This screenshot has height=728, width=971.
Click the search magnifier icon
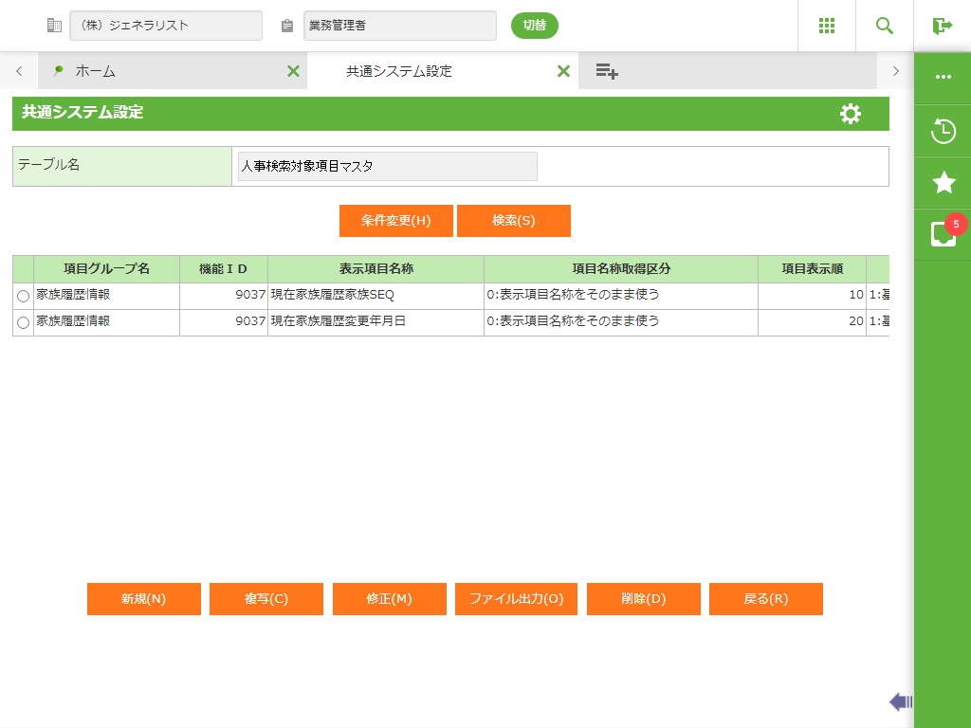point(884,26)
